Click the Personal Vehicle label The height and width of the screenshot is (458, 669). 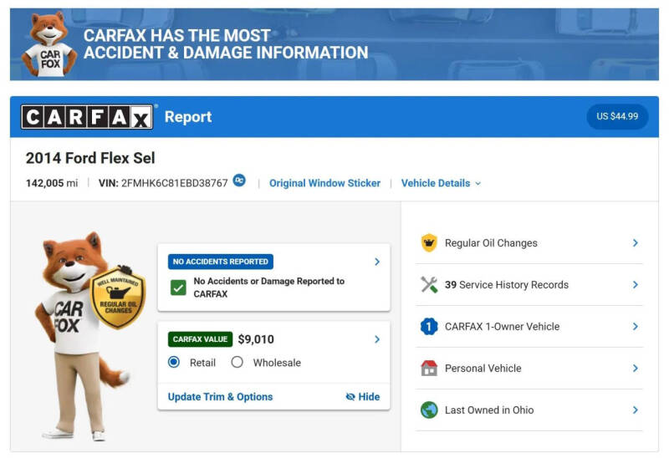tap(483, 369)
